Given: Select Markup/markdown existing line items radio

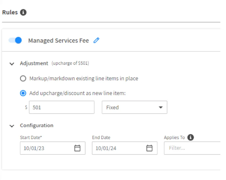Looking at the screenshot, I should tap(23, 78).
